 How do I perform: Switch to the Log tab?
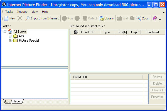tap(8, 101)
